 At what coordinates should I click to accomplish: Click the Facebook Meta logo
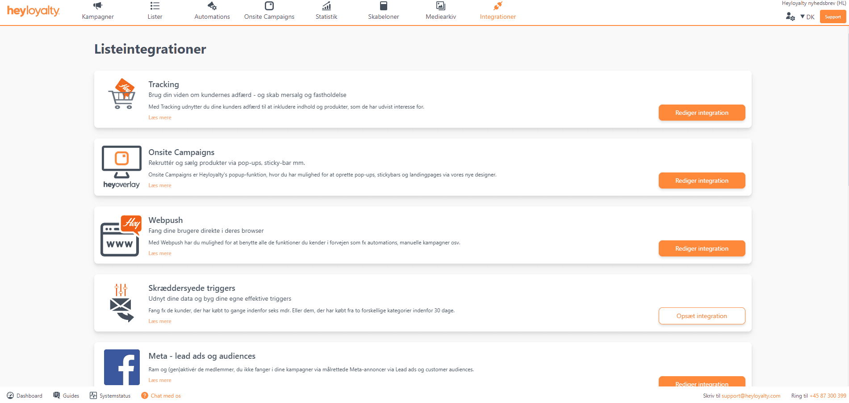(122, 367)
